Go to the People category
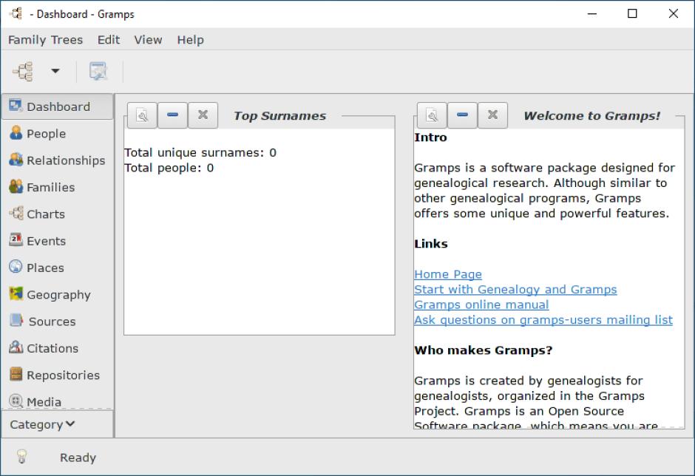This screenshot has width=695, height=476. [x=57, y=133]
